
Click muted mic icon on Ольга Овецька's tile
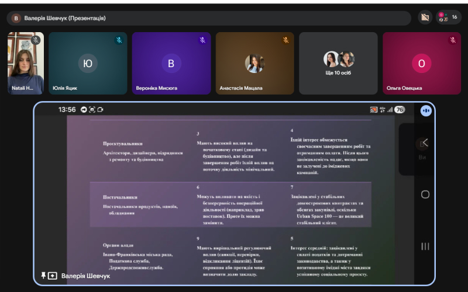tap(453, 40)
